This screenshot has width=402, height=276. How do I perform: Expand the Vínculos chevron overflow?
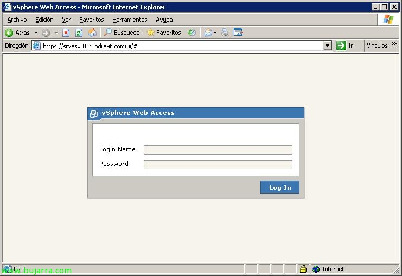394,44
